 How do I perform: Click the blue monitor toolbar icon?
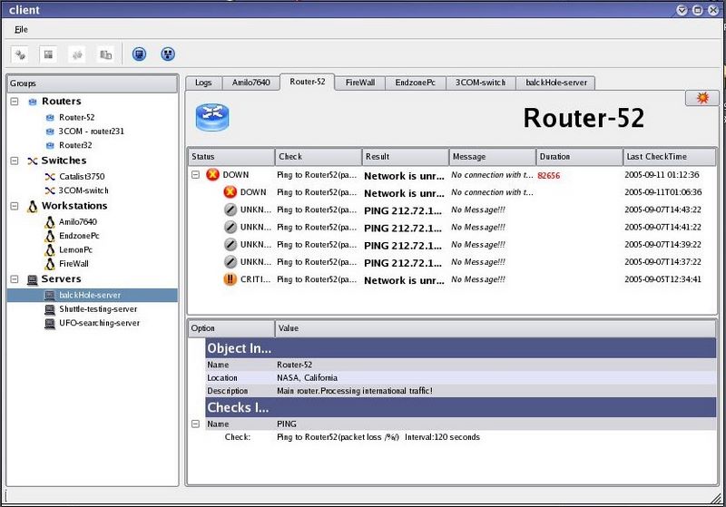[x=139, y=54]
